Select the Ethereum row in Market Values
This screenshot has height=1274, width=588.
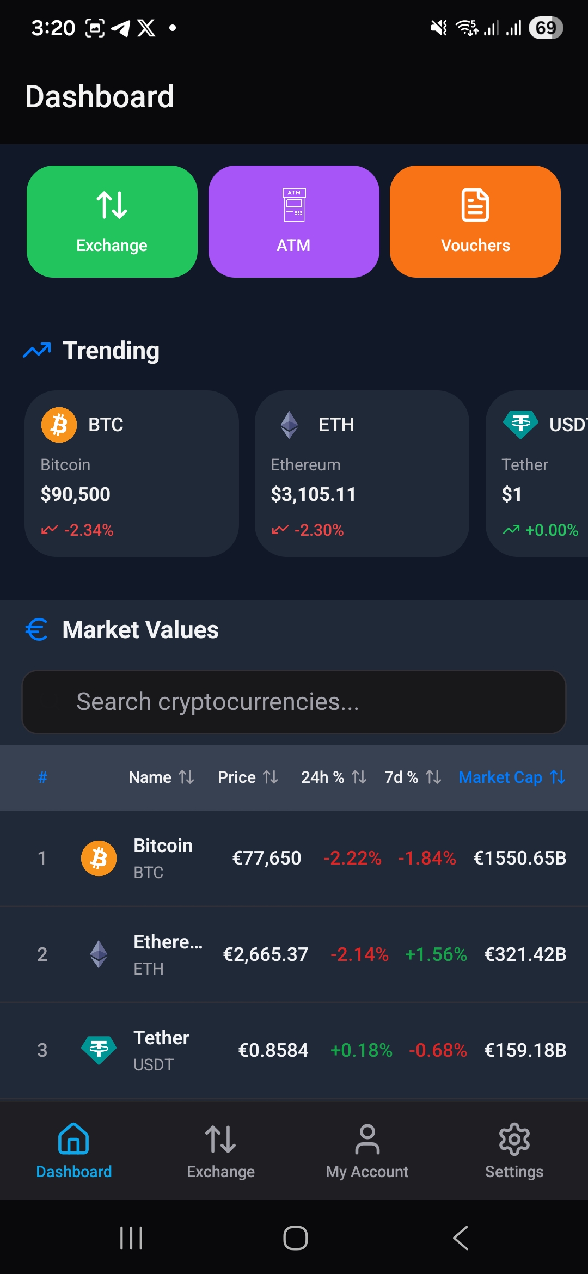point(294,953)
